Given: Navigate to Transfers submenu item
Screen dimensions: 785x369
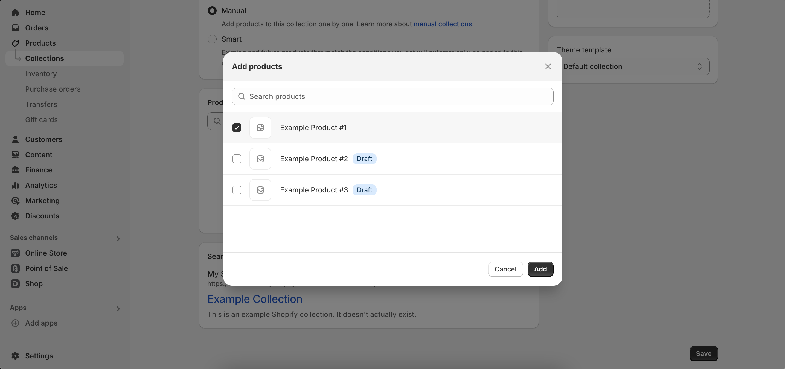Looking at the screenshot, I should point(41,104).
